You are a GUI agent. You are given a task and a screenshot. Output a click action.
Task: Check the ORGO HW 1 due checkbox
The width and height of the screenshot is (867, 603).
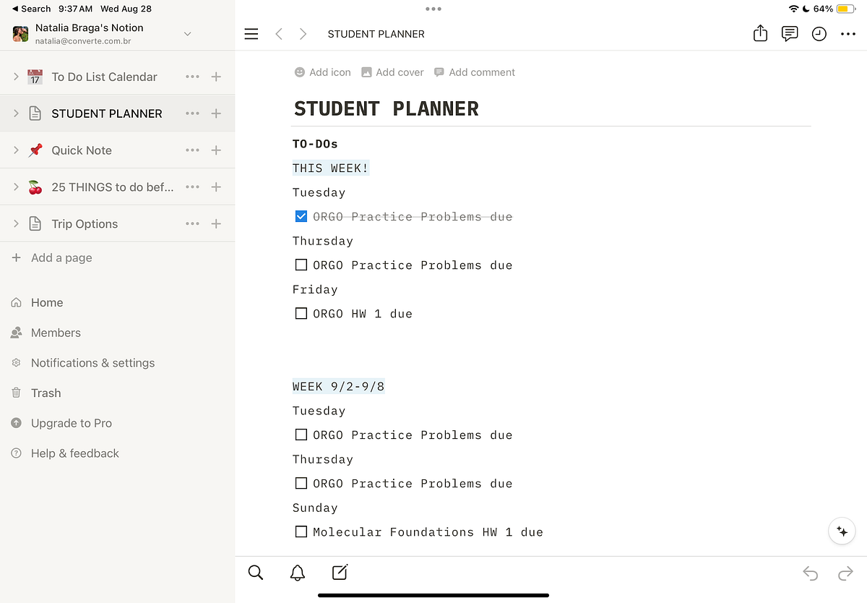[301, 314]
